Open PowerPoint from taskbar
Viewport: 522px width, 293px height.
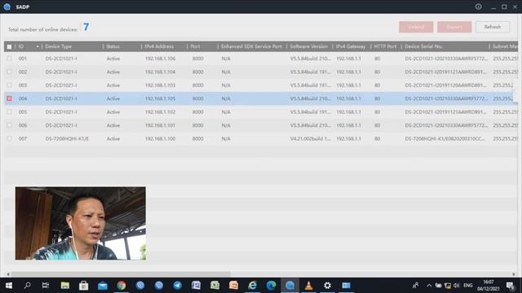233,286
